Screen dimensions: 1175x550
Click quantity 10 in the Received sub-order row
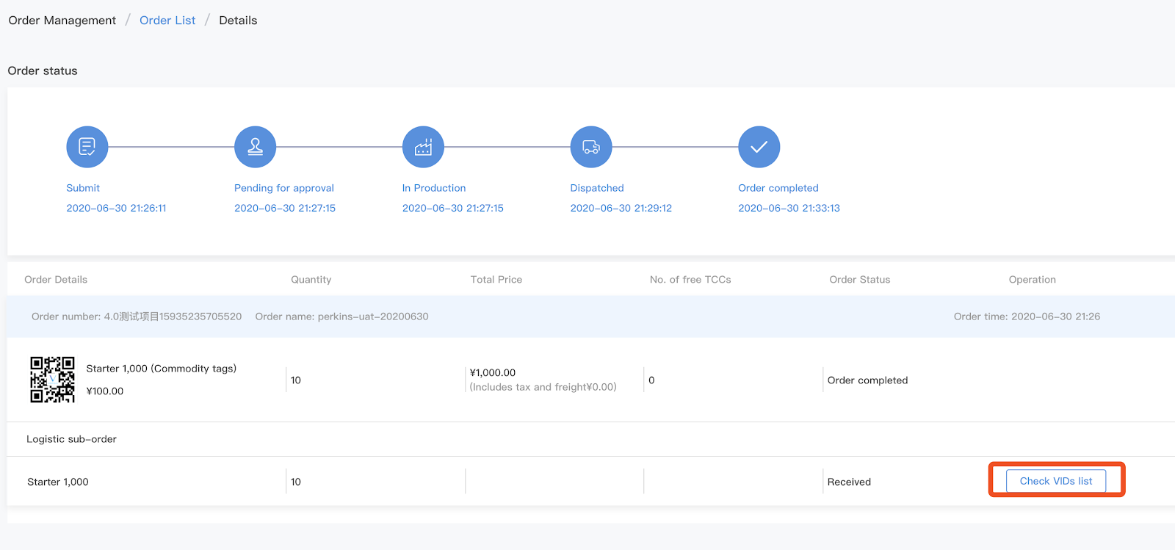coord(296,482)
